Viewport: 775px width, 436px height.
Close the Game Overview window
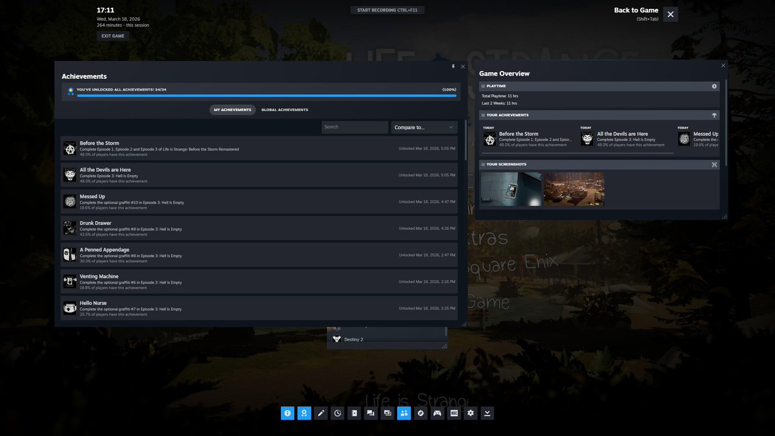(723, 65)
